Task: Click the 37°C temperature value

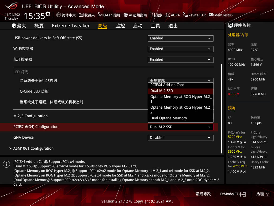Action: point(254,50)
